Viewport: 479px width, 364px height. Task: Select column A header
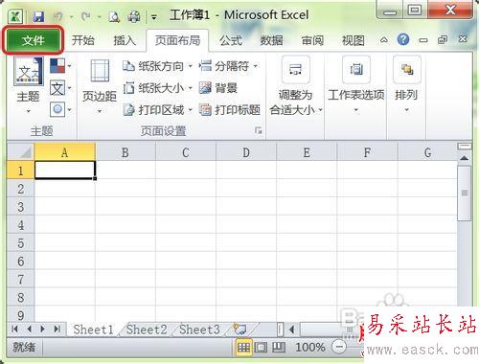point(65,152)
